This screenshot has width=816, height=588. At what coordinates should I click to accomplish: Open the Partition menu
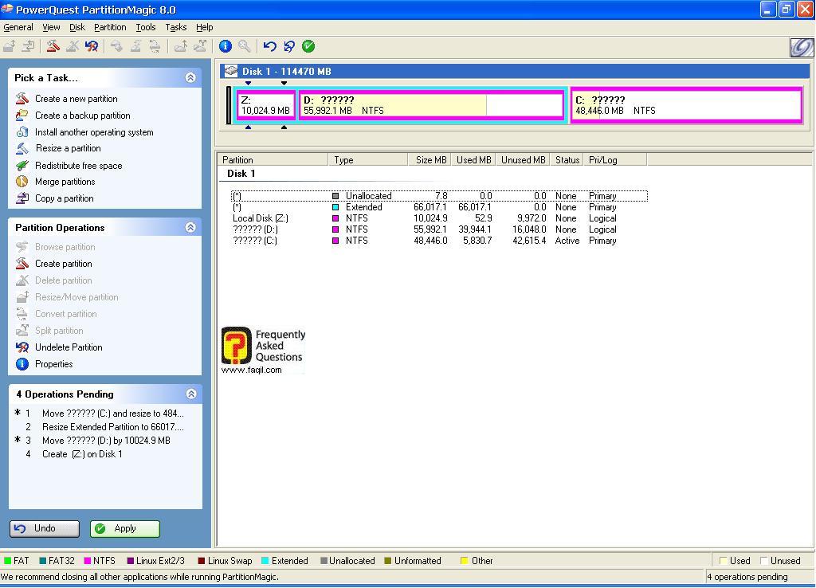[110, 27]
